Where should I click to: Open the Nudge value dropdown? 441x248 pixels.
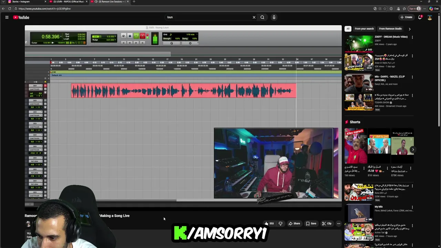coord(115,40)
